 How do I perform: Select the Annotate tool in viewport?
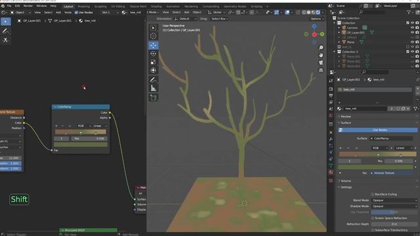pyautogui.click(x=153, y=80)
